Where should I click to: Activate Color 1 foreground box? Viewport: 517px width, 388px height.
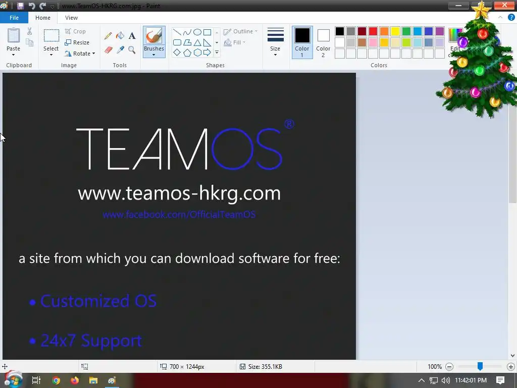coord(302,42)
